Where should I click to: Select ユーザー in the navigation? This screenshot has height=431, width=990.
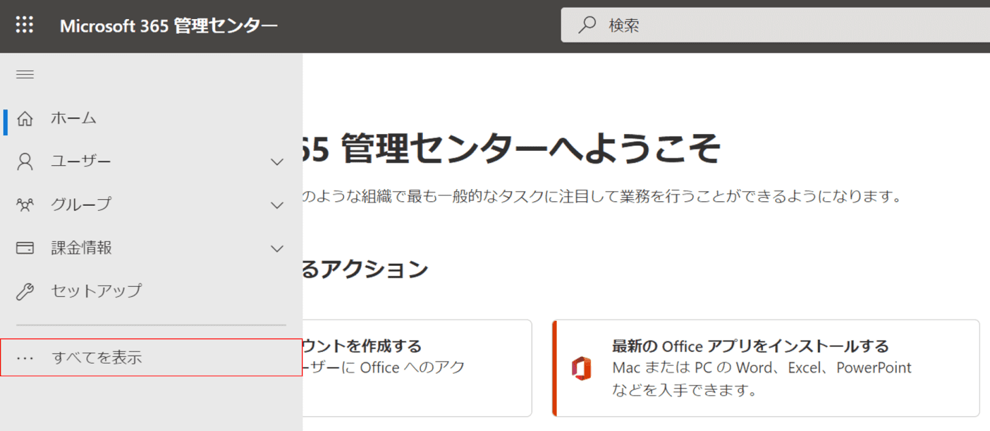pos(152,161)
